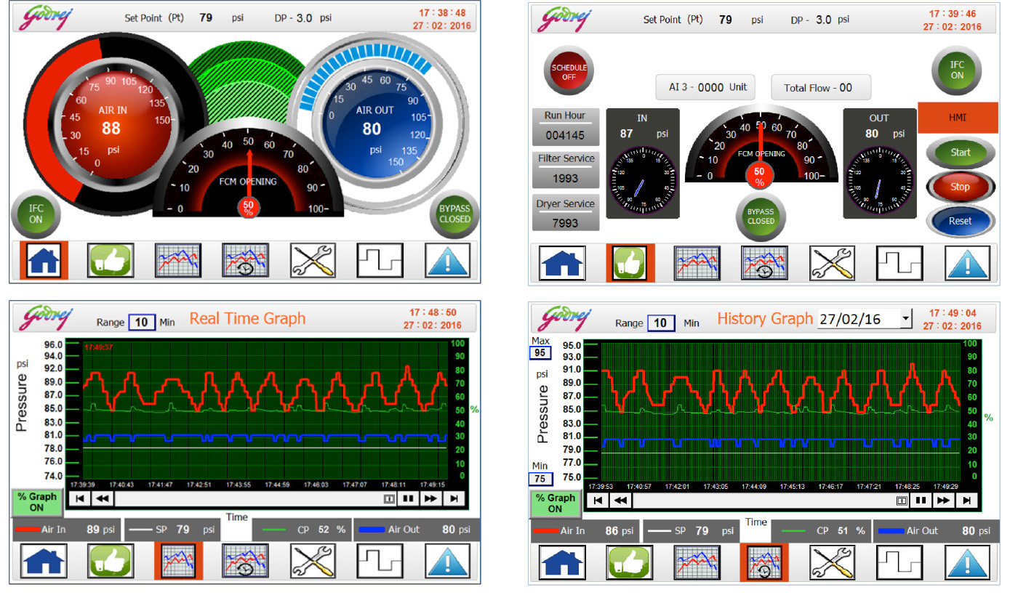The image size is (1018, 603).
Task: Tap thumbs-up status icon on gauge dashboard screen
Action: click(111, 260)
